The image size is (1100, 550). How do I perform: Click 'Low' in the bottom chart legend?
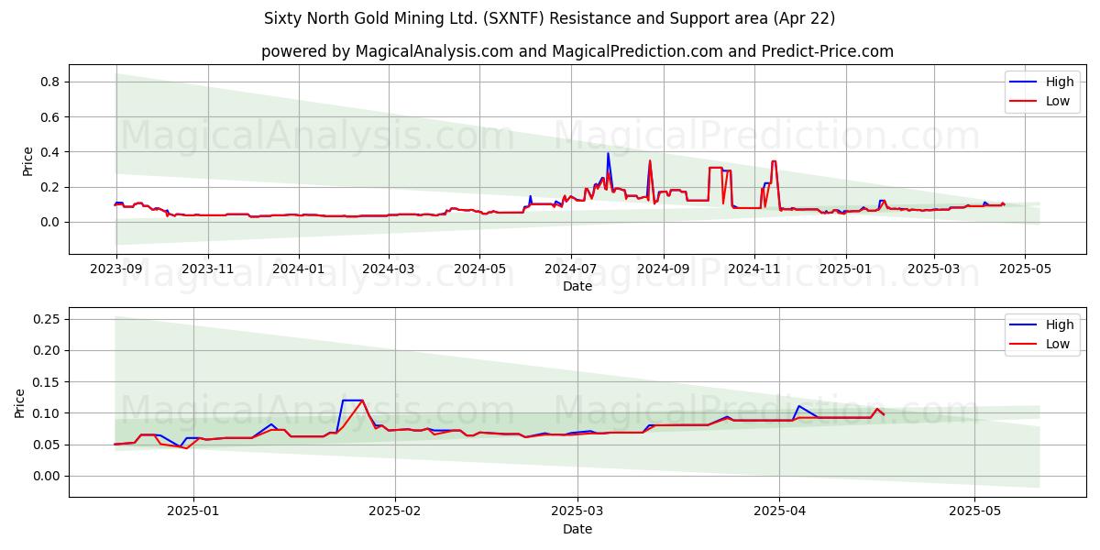pyautogui.click(x=1057, y=344)
